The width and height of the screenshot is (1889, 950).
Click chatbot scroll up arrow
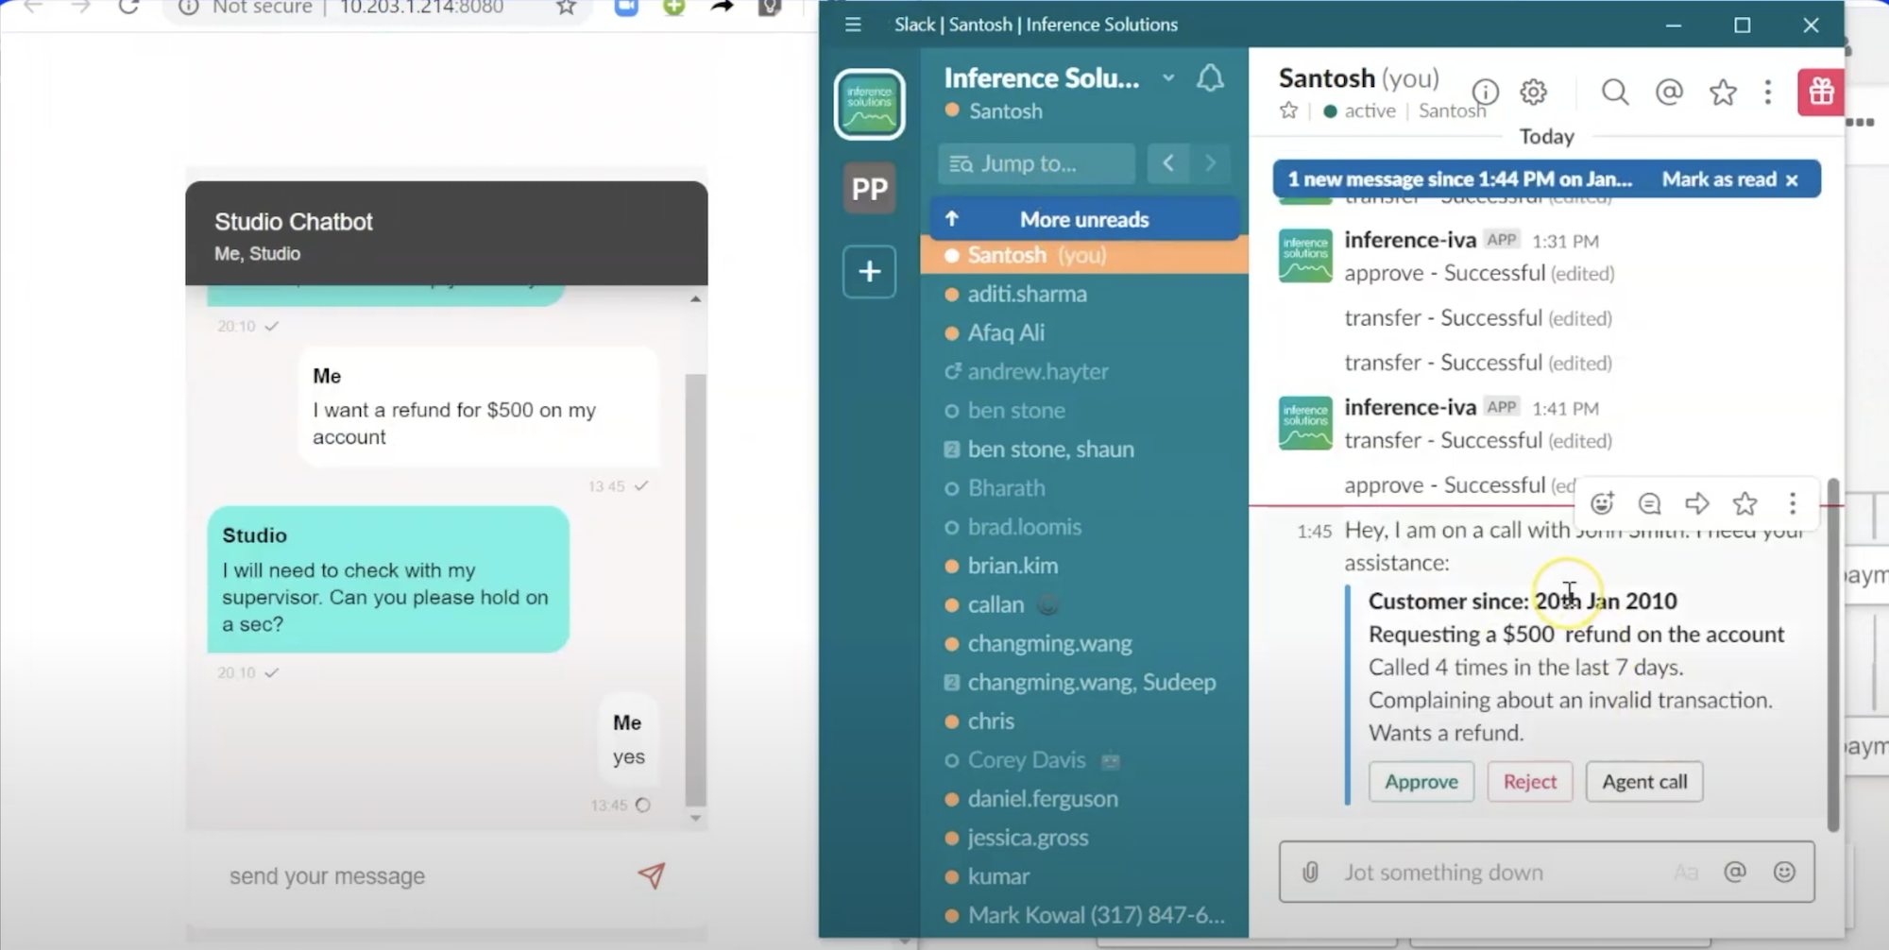pyautogui.click(x=695, y=298)
